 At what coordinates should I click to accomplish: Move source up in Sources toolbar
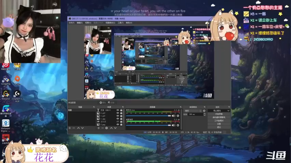pos(111,128)
